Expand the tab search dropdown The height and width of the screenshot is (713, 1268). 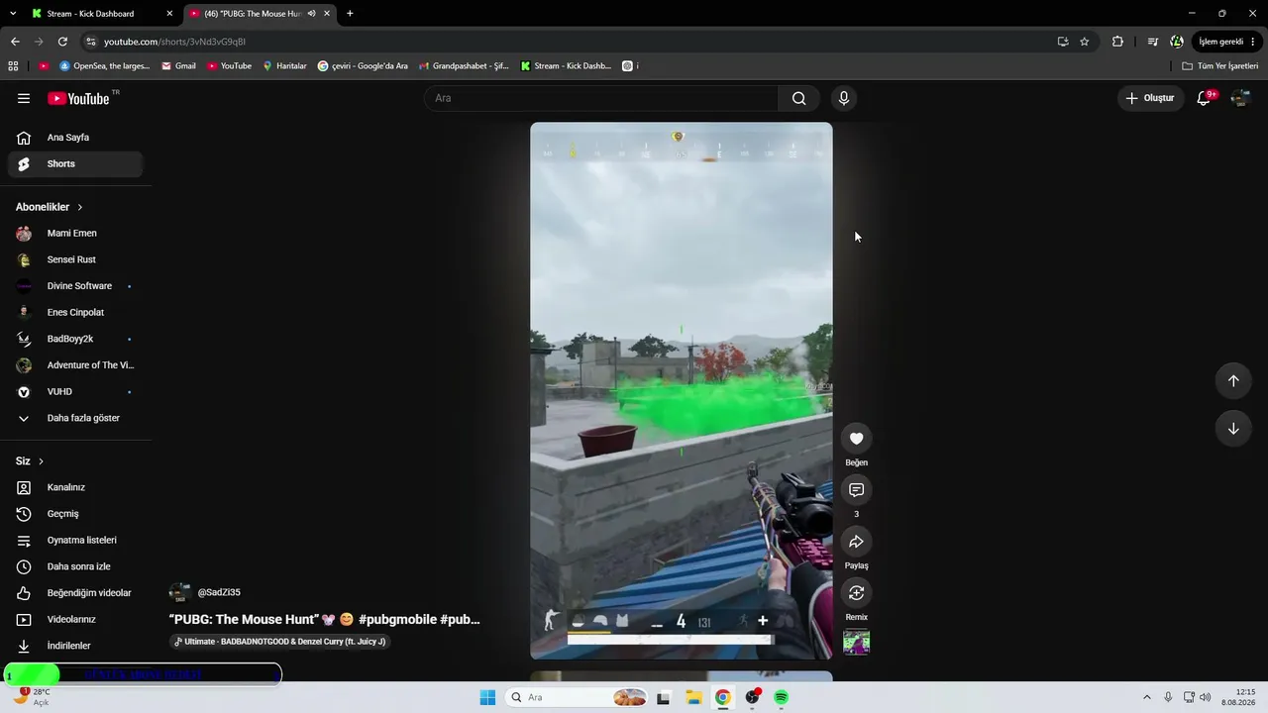[x=13, y=14]
